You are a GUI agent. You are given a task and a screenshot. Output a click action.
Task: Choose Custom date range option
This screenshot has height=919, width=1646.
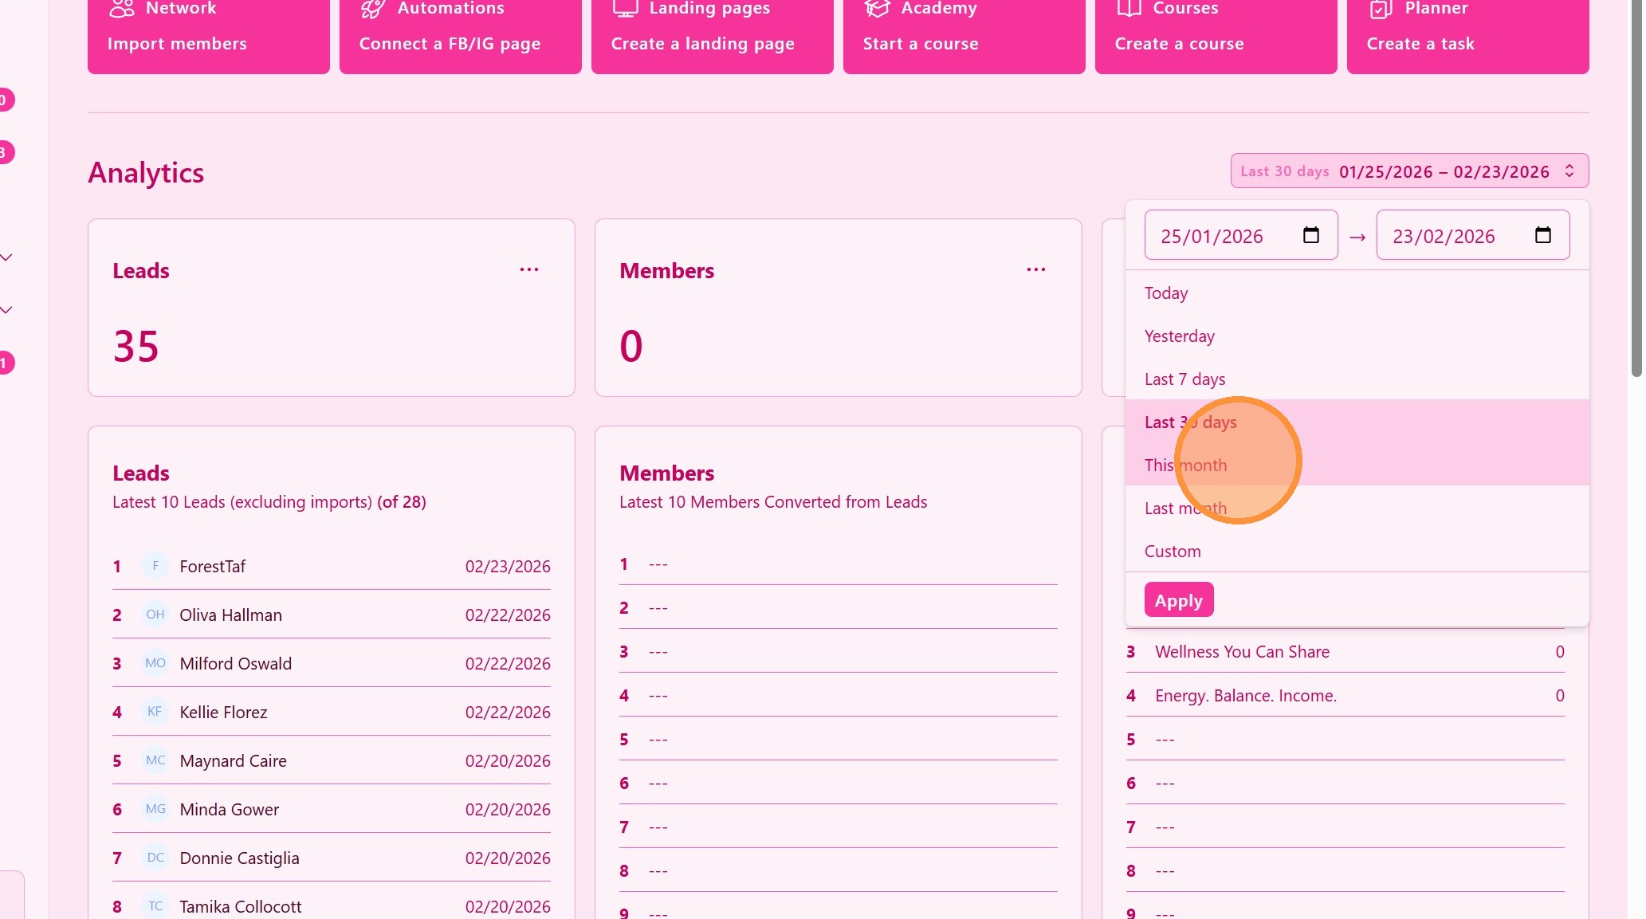coord(1173,552)
